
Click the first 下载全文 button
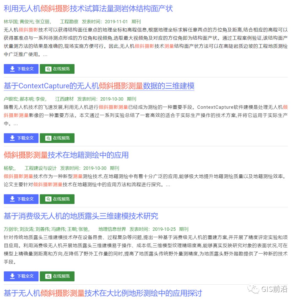coord(21,69)
